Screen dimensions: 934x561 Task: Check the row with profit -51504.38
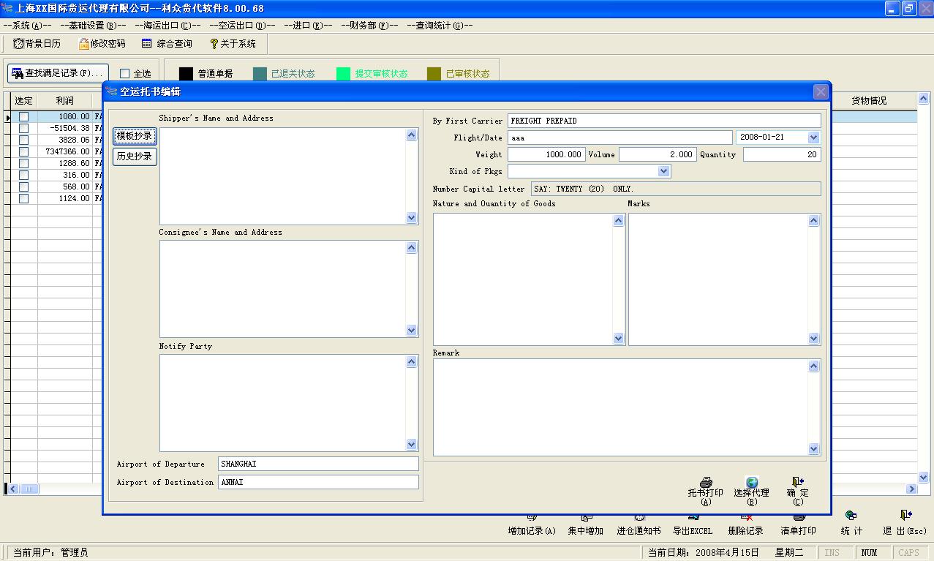[x=23, y=128]
